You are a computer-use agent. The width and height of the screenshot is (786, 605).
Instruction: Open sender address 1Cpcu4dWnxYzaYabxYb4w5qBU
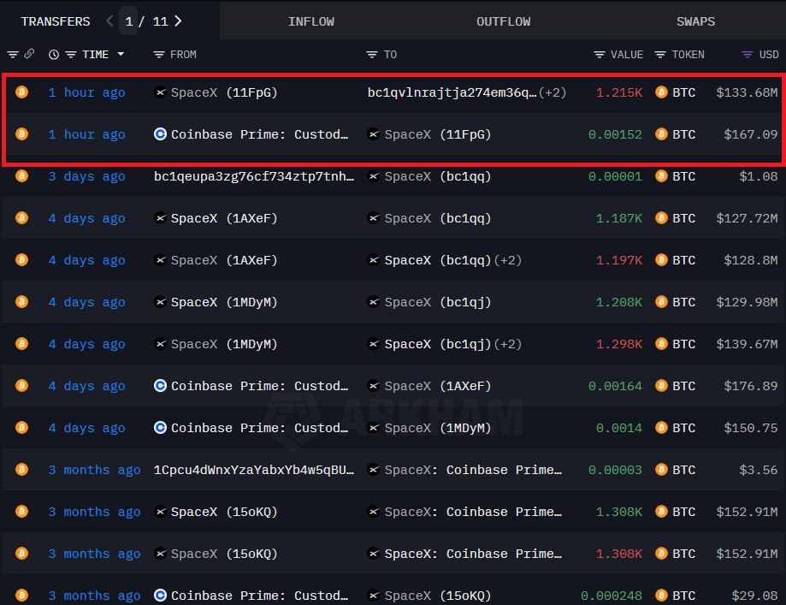coord(253,470)
